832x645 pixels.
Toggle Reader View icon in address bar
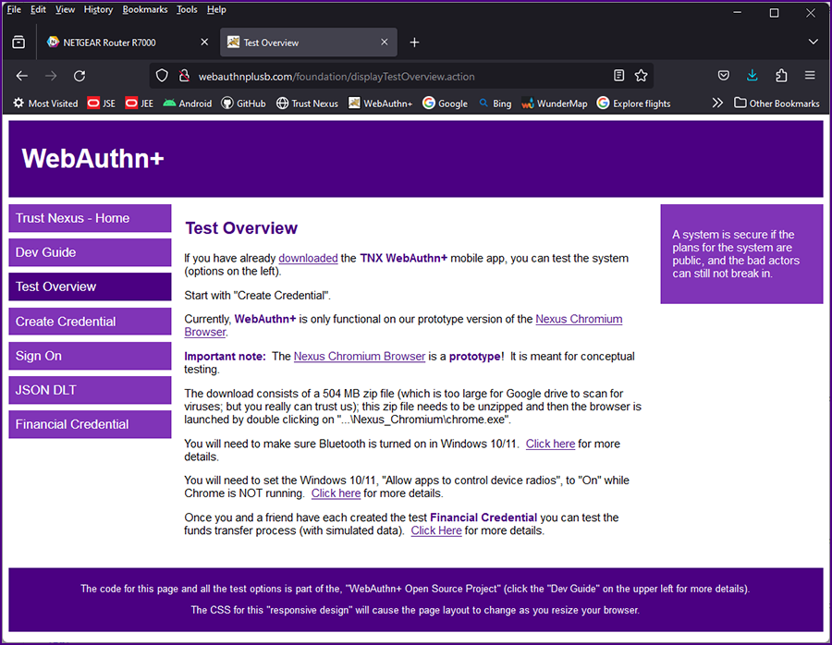pyautogui.click(x=618, y=76)
